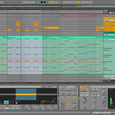The width and height of the screenshot is (115, 115).
Task: Open the track 12 automation chooser
Action: (110, 35)
